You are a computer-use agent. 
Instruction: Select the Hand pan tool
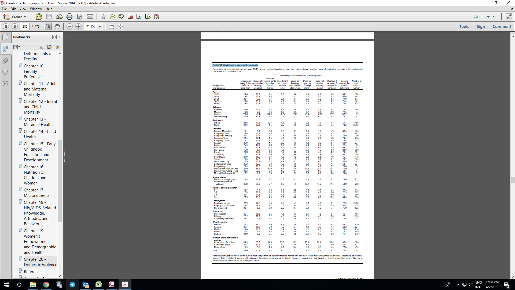(x=57, y=27)
